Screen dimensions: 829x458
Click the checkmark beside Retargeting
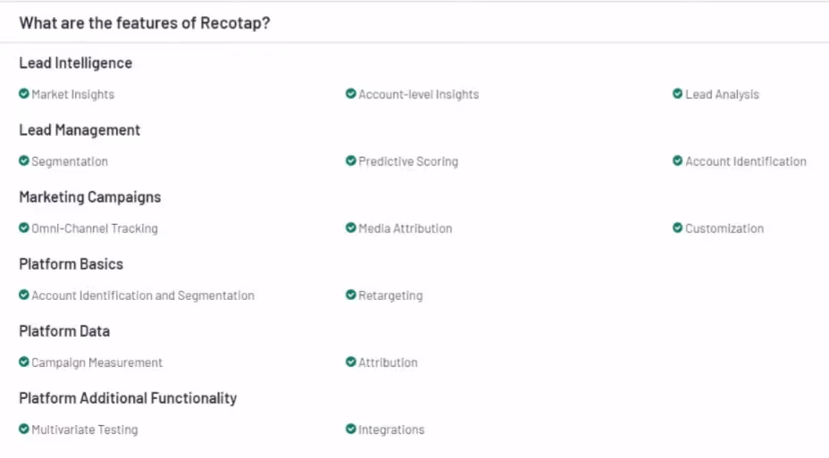350,296
